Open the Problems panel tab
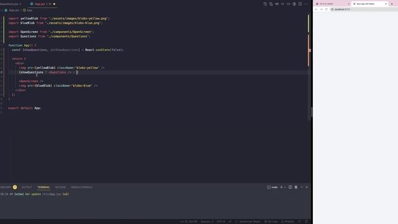 pyautogui.click(x=6, y=187)
